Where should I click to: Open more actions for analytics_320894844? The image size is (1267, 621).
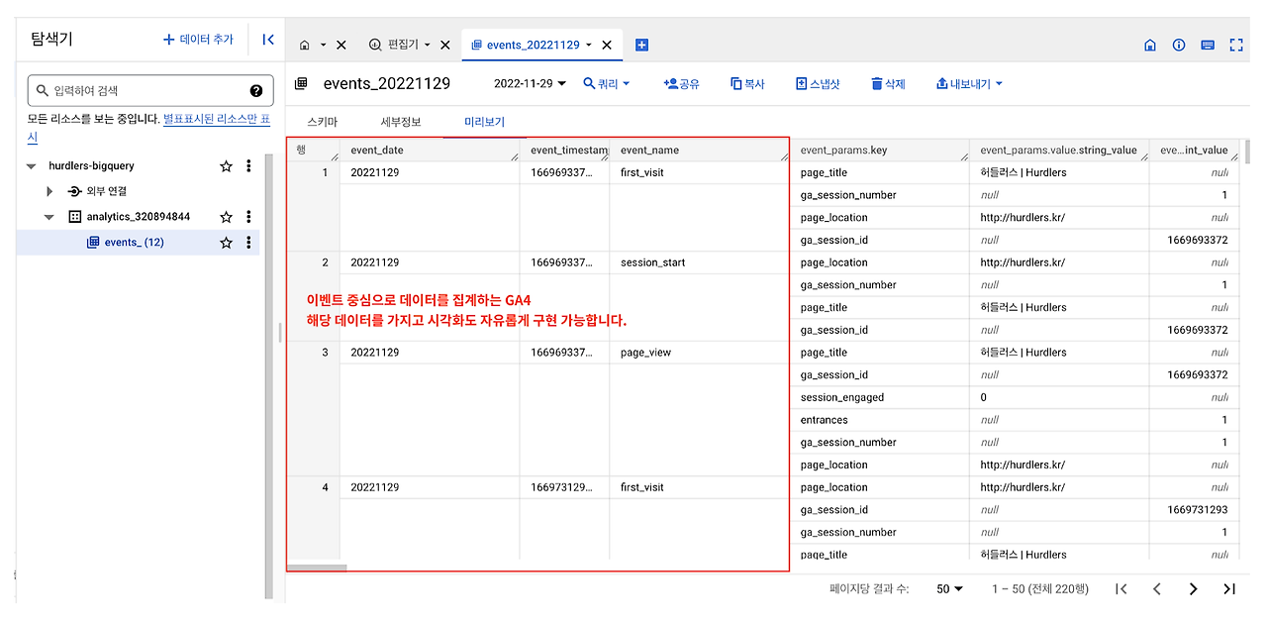pos(248,217)
